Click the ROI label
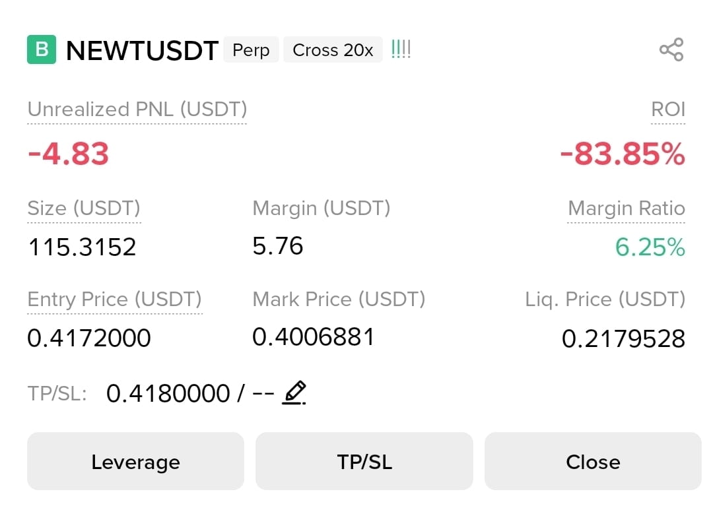This screenshot has height=506, width=713. tap(668, 110)
